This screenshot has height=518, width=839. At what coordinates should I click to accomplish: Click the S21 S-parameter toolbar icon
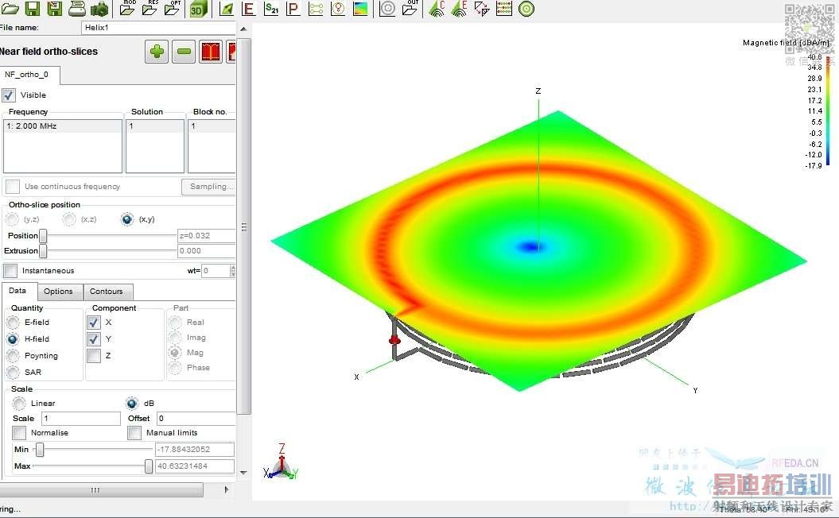(271, 10)
